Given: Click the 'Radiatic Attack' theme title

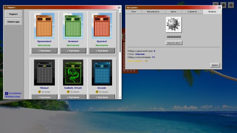Looking at the screenshot, I should click(73, 88).
